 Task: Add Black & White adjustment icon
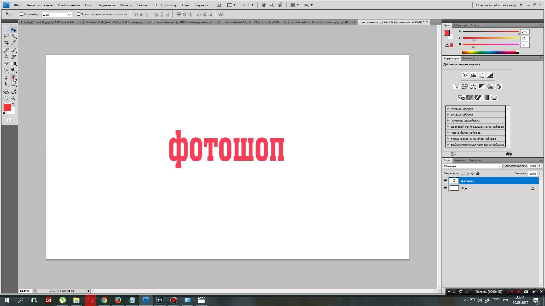[x=482, y=86]
